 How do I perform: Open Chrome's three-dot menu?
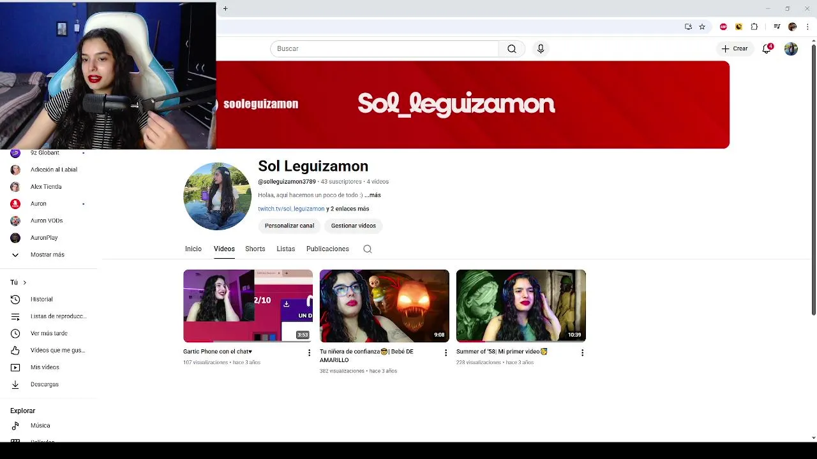[x=806, y=27]
